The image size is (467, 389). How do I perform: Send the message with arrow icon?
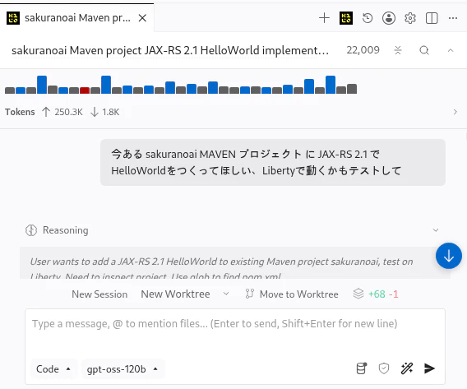tap(429, 368)
